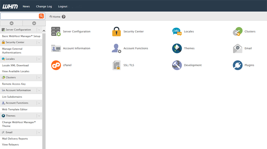This screenshot has height=149, width=267.
Task: Collapse the Themes sidebar section chevron
Action: click(x=39, y=116)
